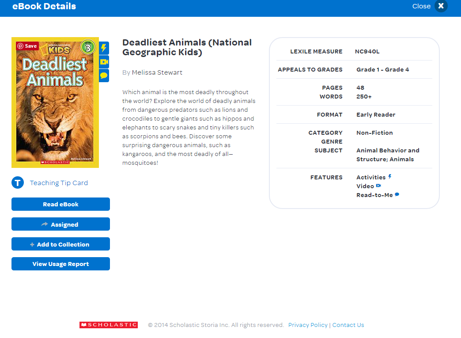Screen dimensions: 461x338
Task: Click the book title Deadliest Animals heading
Action: 187,47
